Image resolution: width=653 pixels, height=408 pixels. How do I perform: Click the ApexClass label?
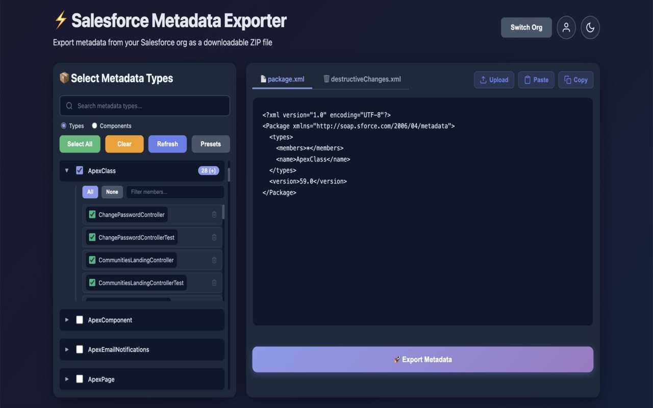click(102, 170)
